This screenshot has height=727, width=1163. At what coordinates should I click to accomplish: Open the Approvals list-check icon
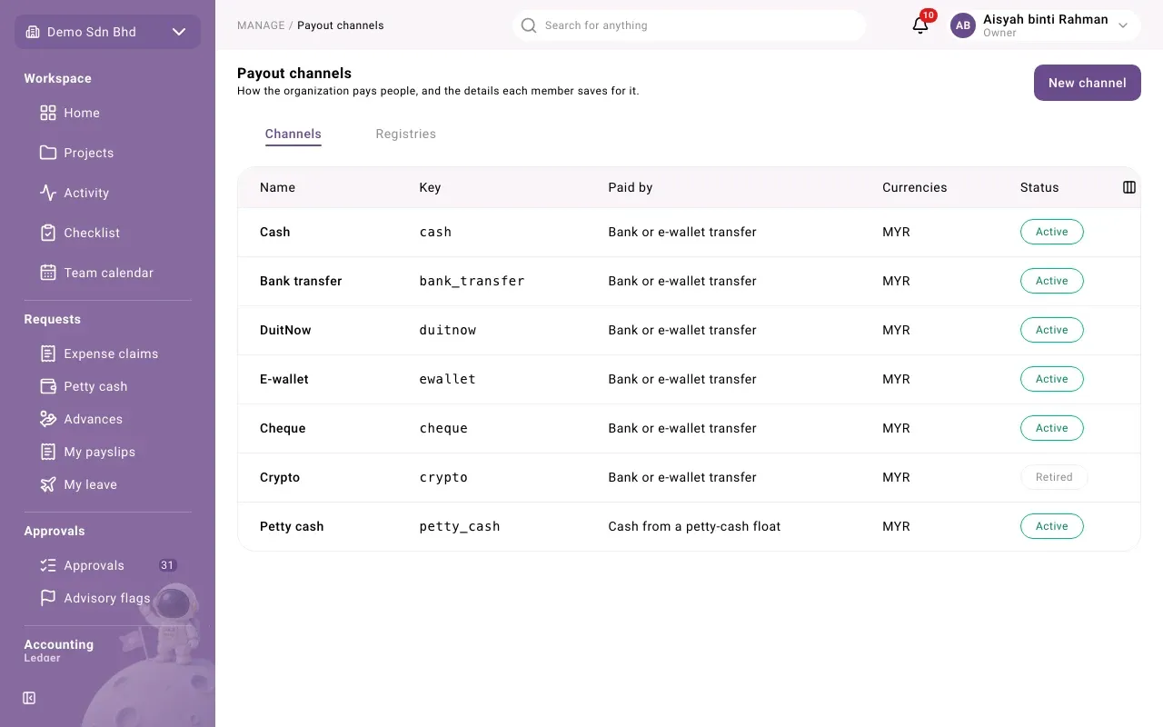[x=48, y=565]
